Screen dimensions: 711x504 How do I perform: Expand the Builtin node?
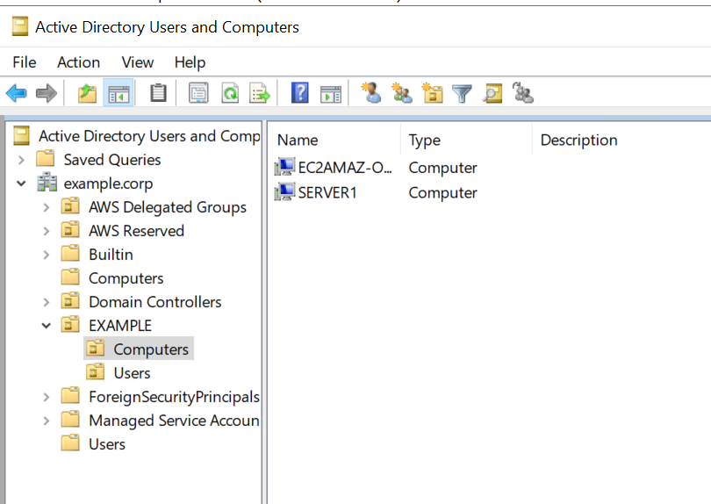(47, 255)
